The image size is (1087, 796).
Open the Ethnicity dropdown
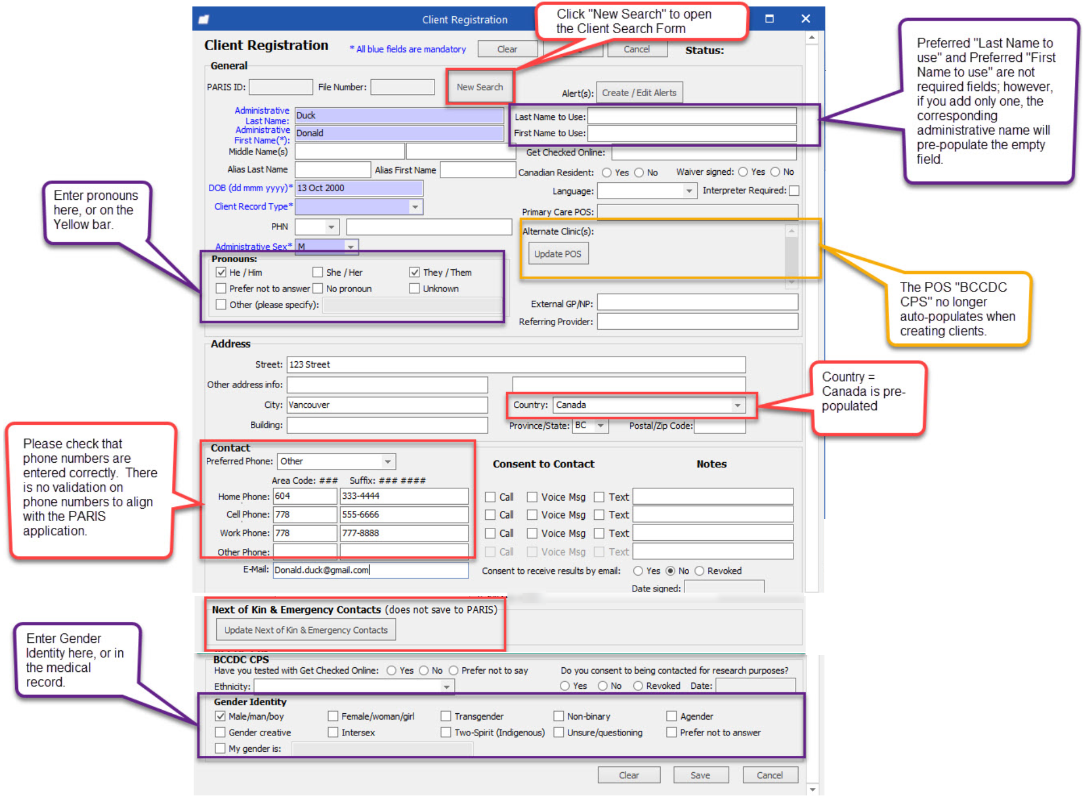(446, 686)
